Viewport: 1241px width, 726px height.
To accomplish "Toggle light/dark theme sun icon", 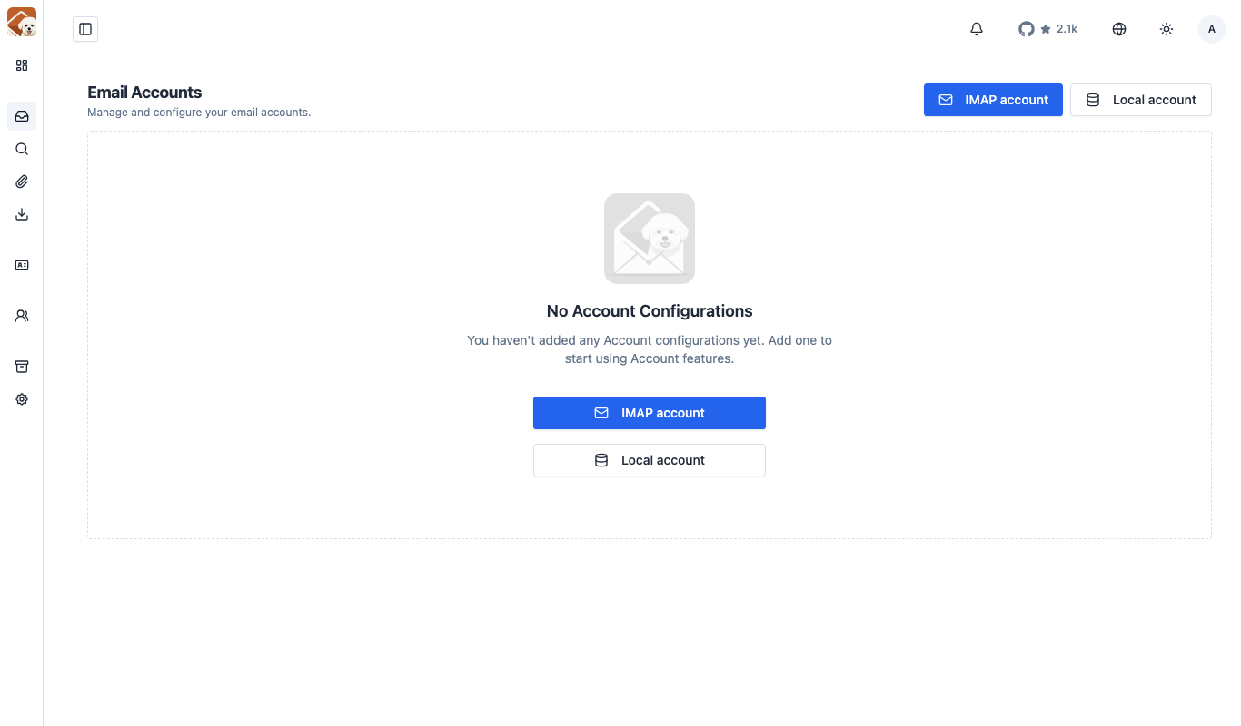I will (1167, 29).
